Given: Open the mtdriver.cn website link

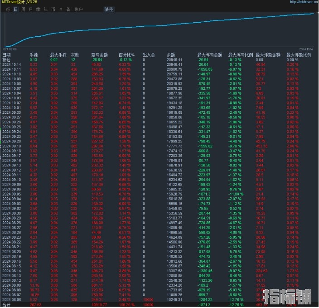Looking at the screenshot, I should pos(304,2).
